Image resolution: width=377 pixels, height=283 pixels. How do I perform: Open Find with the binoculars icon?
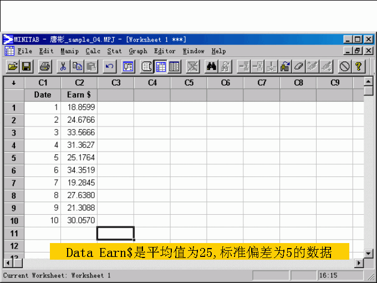[211, 67]
